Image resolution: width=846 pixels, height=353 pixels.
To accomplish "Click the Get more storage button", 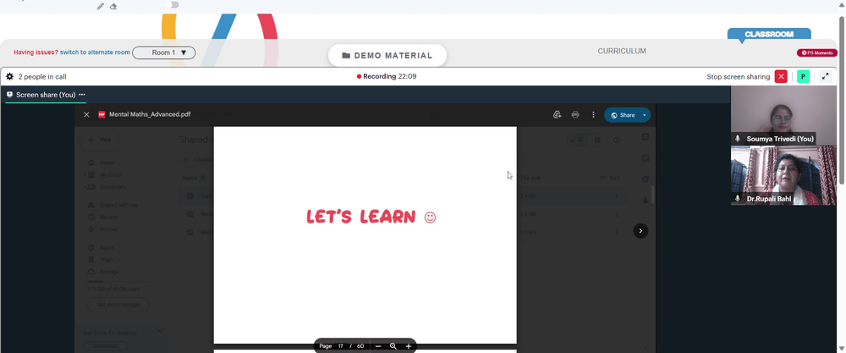I will tap(118, 305).
